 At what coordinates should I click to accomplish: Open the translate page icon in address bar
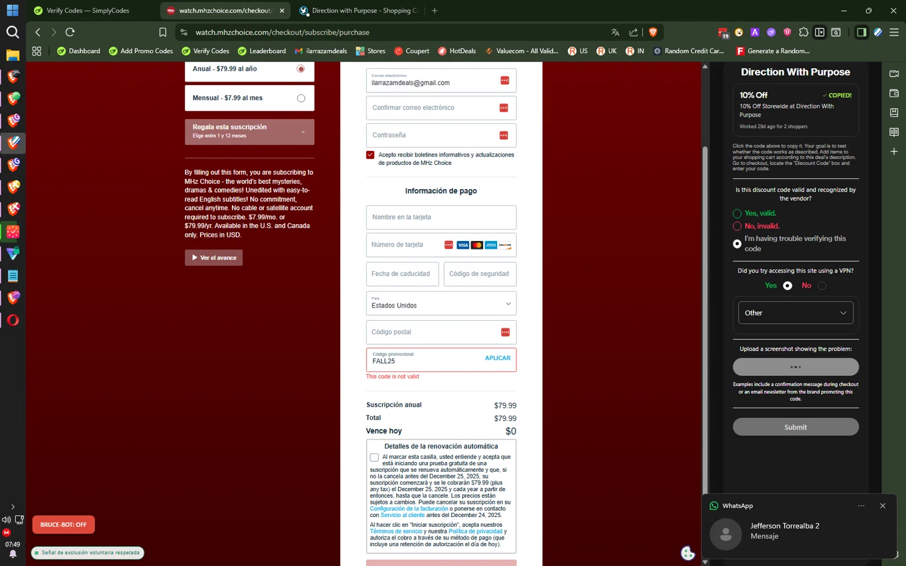pyautogui.click(x=615, y=32)
